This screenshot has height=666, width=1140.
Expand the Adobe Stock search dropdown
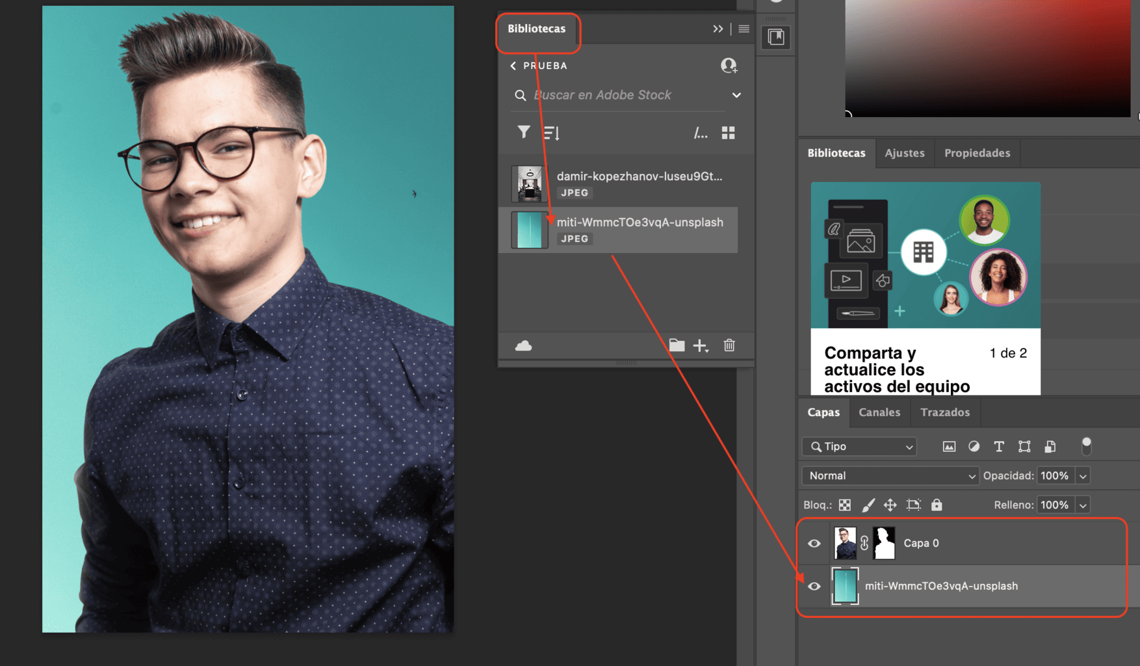(736, 95)
